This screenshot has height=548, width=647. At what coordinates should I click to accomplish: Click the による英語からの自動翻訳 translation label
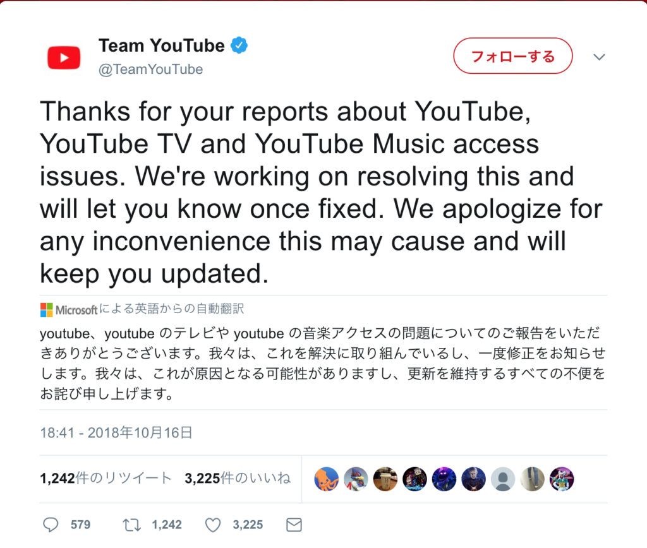click(171, 309)
